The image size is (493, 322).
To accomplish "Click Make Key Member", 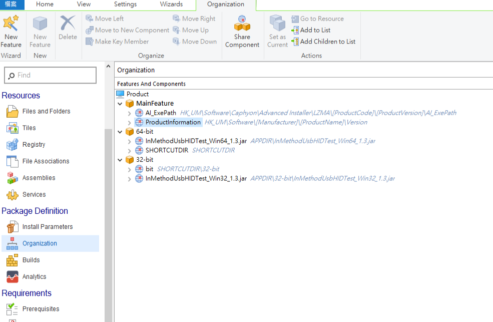I will [x=117, y=42].
